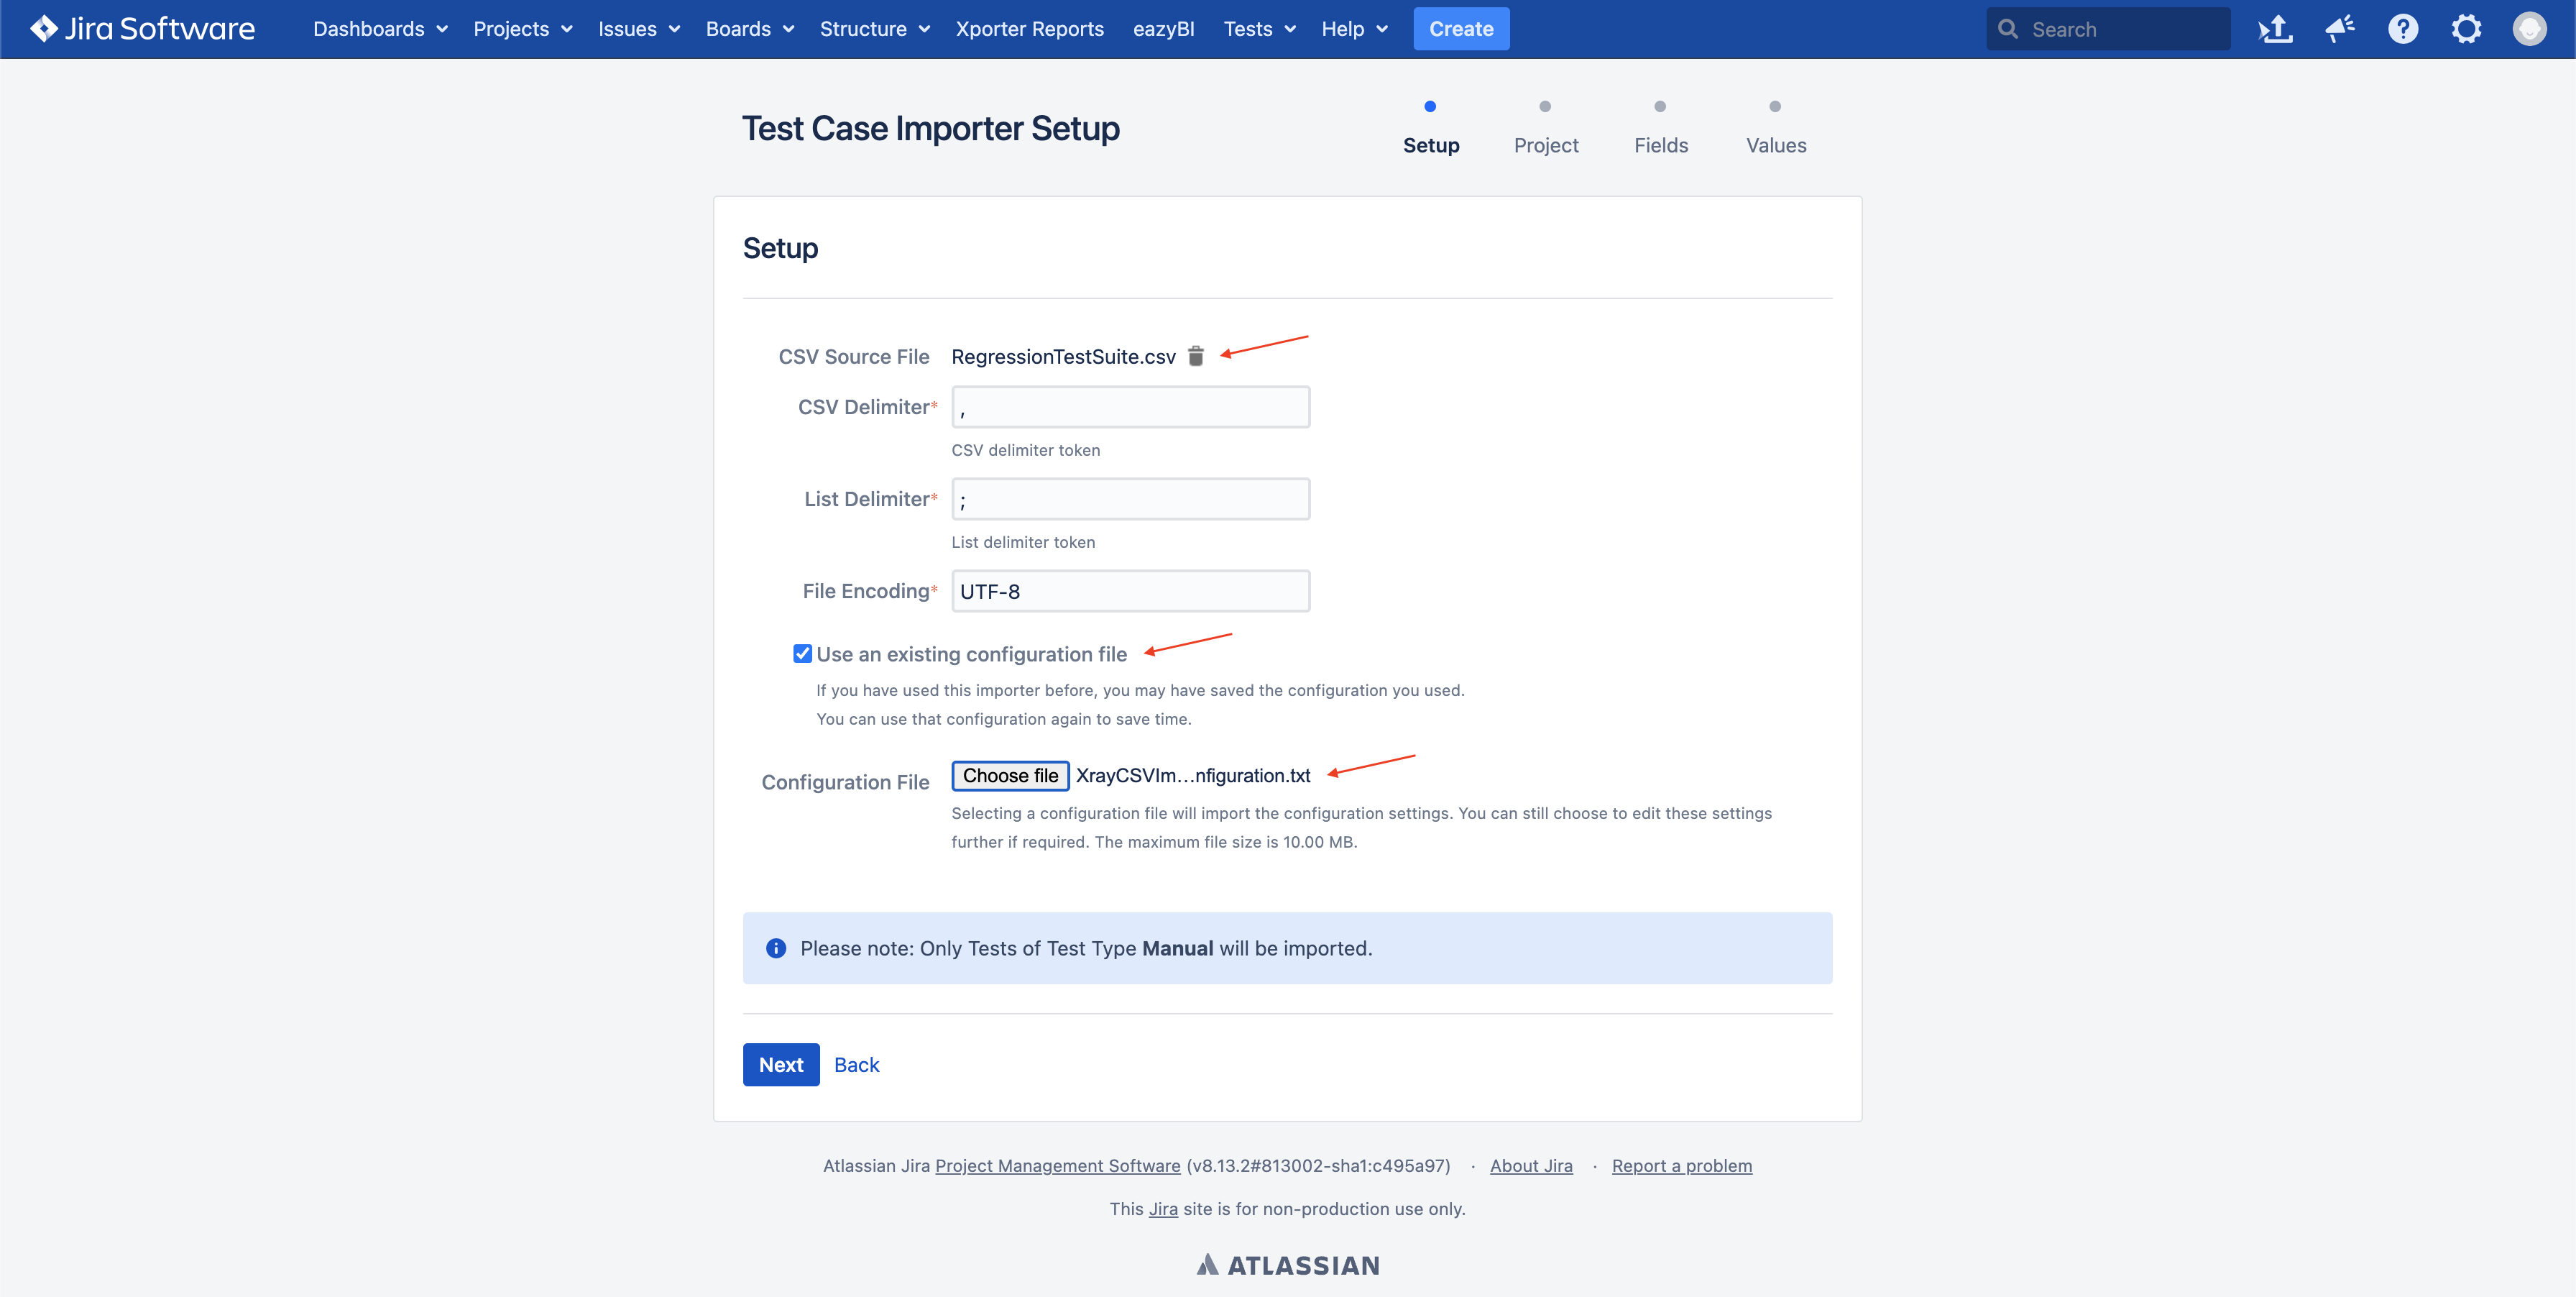Image resolution: width=2576 pixels, height=1297 pixels.
Task: Select the Project wizard step
Action: tap(1545, 129)
